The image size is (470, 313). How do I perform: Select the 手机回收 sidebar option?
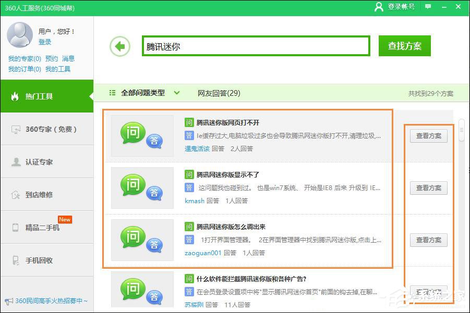click(x=47, y=259)
